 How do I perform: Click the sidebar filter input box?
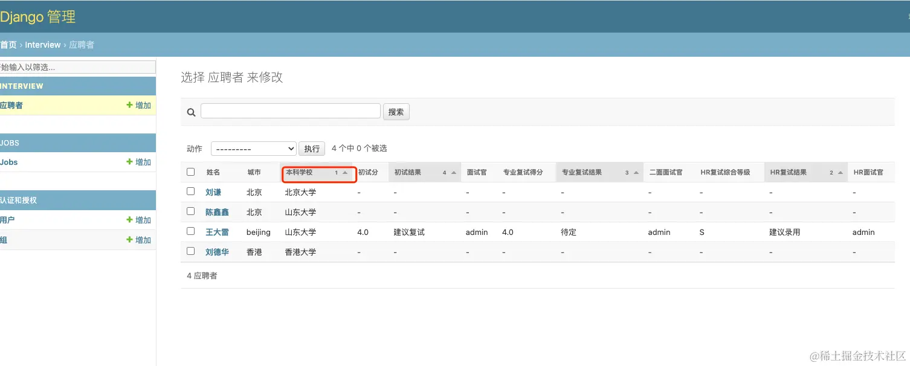(77, 67)
